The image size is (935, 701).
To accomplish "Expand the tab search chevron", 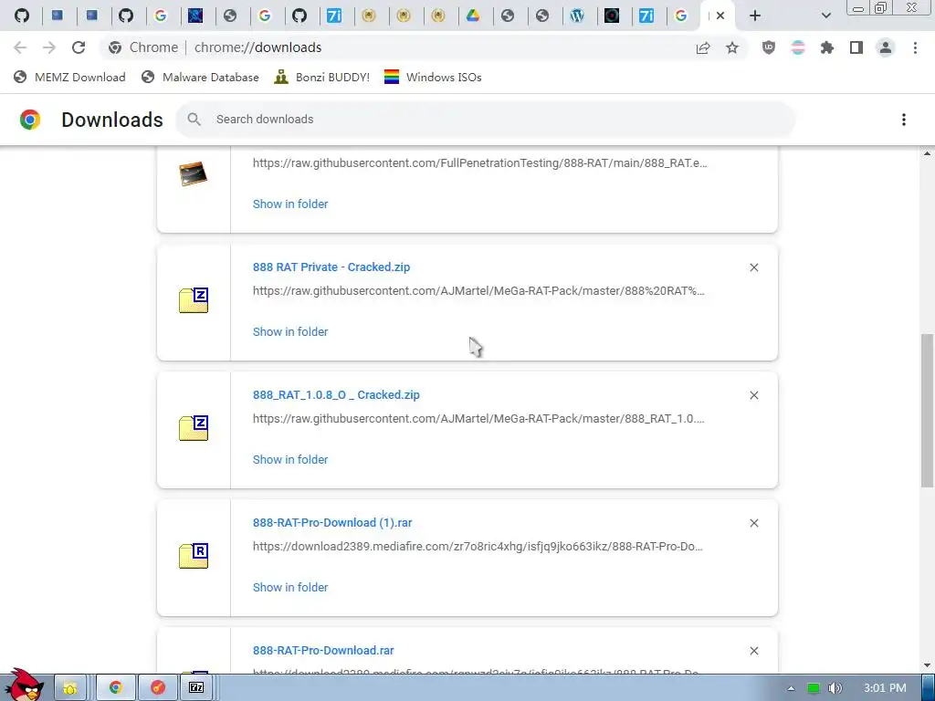I will (x=825, y=16).
